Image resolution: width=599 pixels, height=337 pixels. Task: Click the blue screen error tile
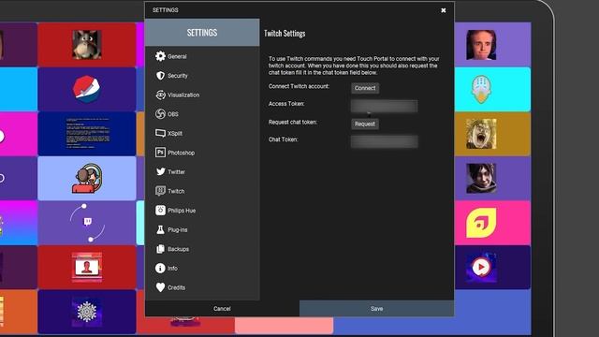(x=87, y=133)
